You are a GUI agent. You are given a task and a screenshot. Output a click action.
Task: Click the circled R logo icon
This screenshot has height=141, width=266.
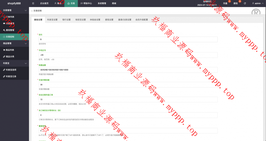click(x=255, y=12)
